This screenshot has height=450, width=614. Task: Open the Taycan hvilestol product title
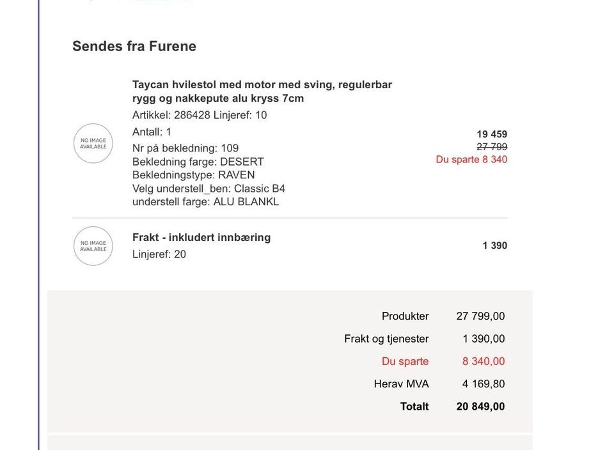262,91
